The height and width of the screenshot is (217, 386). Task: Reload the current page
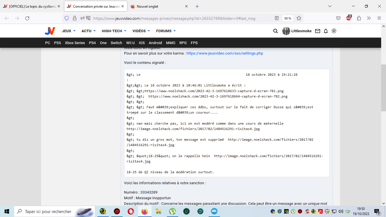tap(27, 18)
